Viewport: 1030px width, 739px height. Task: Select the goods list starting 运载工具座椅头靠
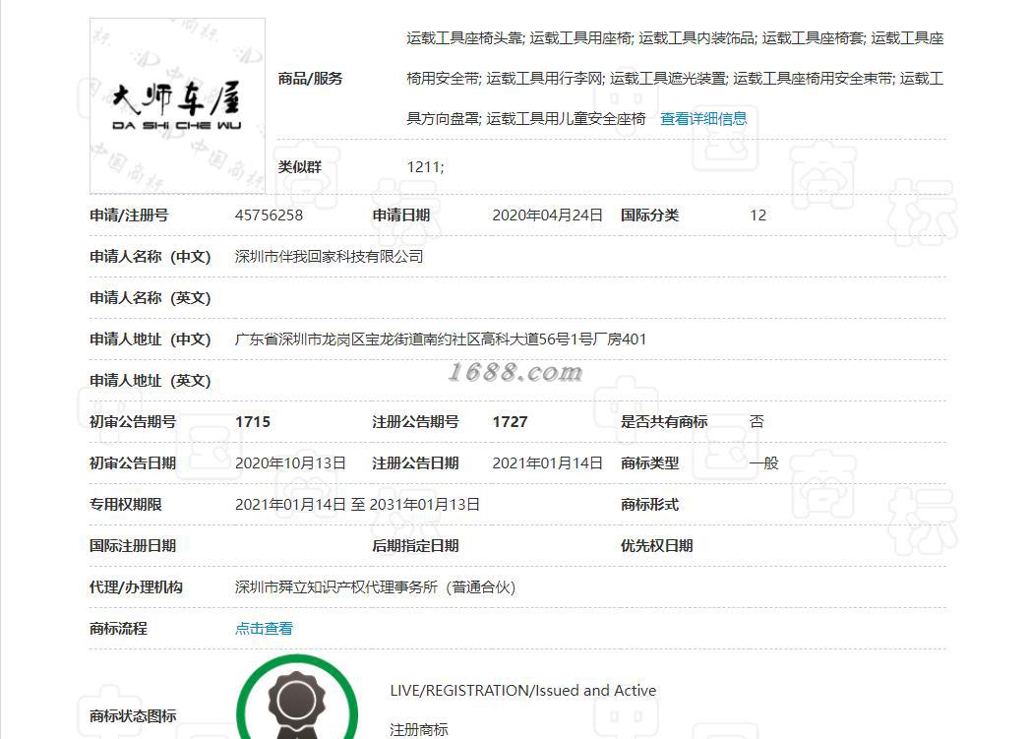pyautogui.click(x=675, y=79)
